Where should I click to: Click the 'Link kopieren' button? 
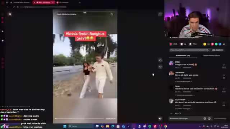(217, 50)
